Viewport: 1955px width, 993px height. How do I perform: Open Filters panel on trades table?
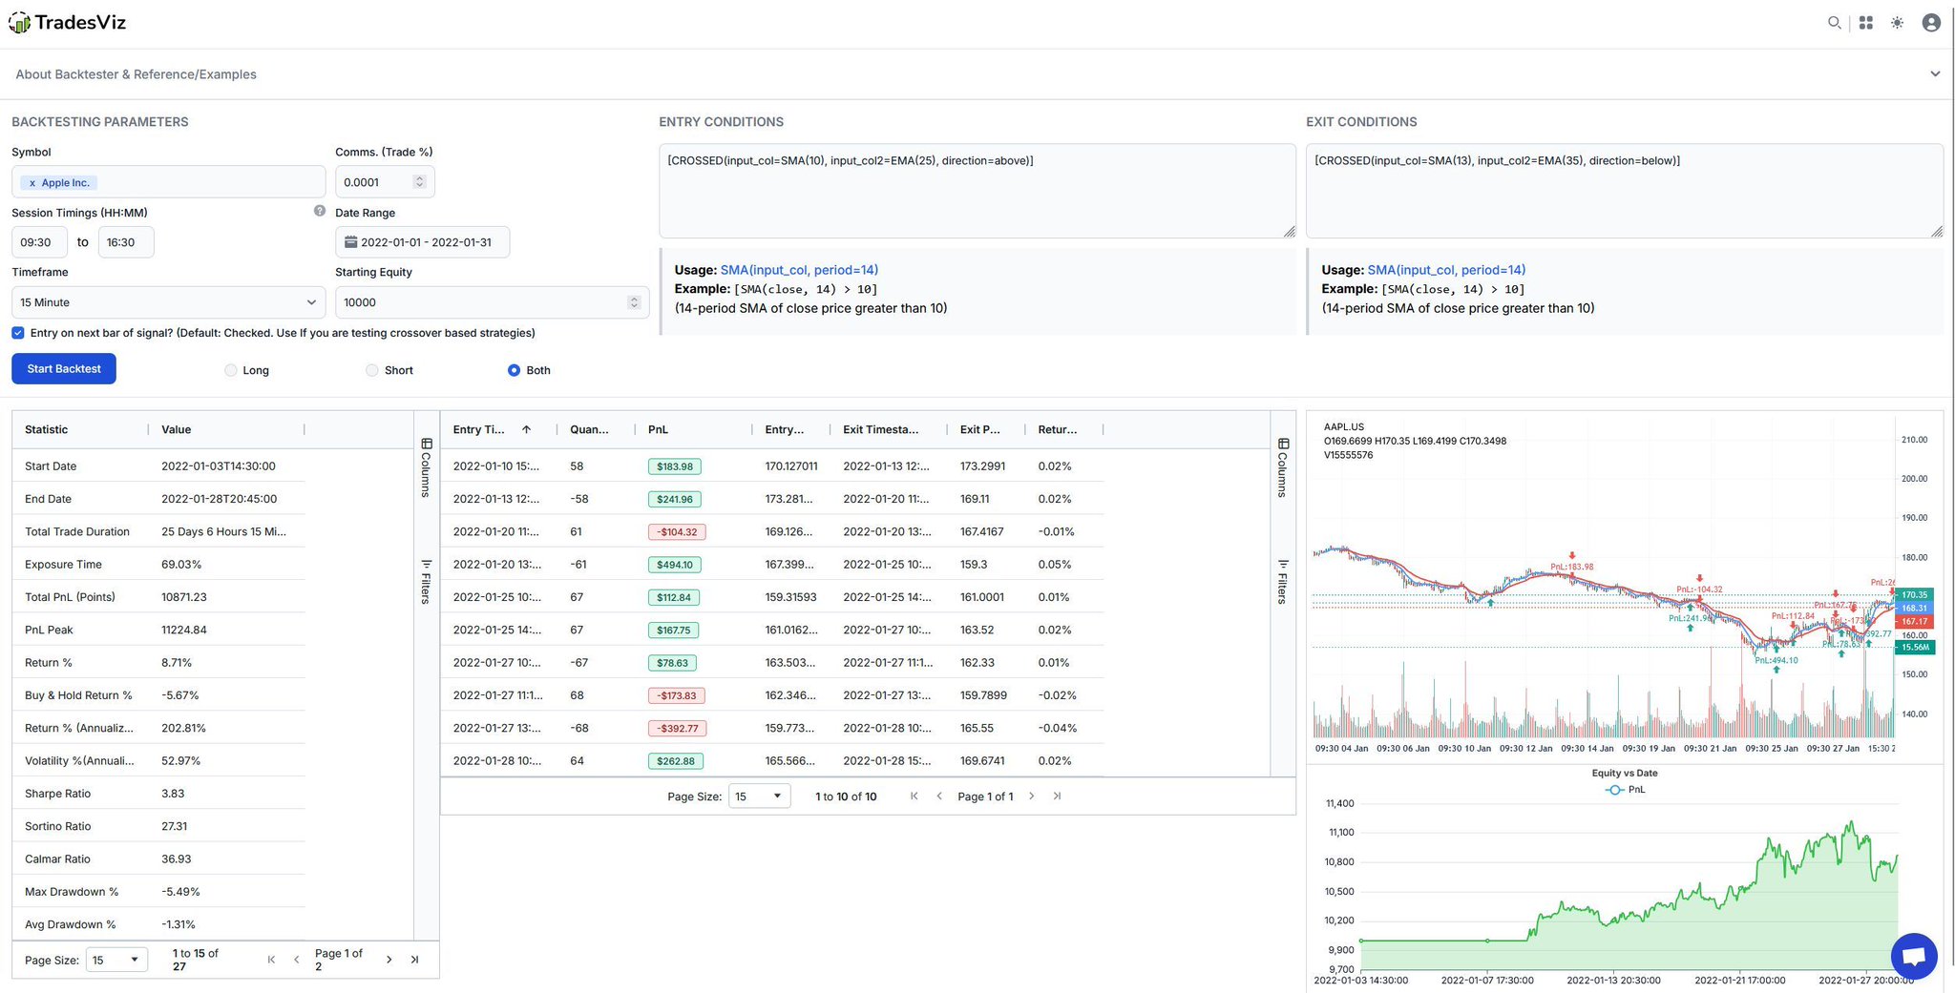[1283, 581]
